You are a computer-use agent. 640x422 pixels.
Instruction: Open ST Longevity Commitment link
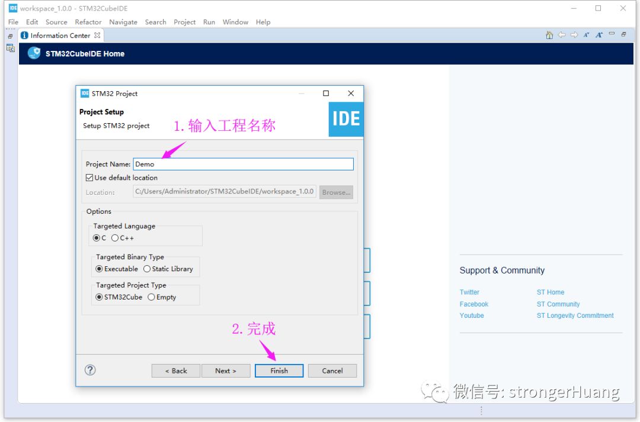575,315
